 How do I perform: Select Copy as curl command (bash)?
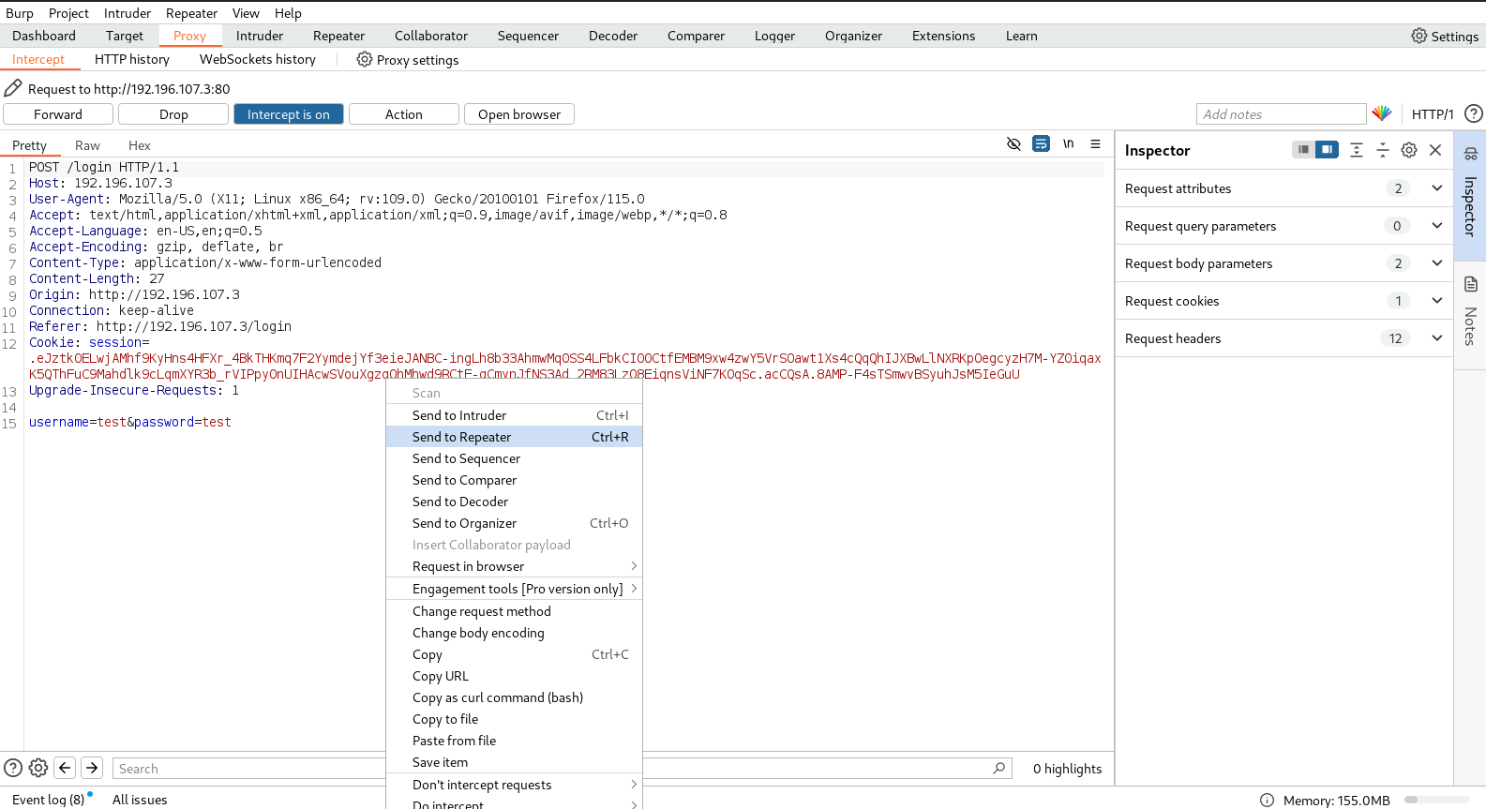pos(515,697)
